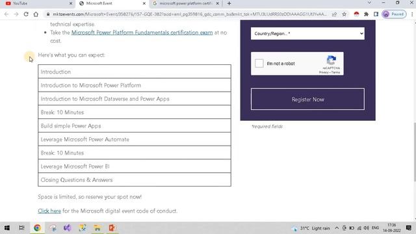The image size is (416, 234).
Task: Click the Space is limited reserve your spot text
Action: tap(90, 197)
